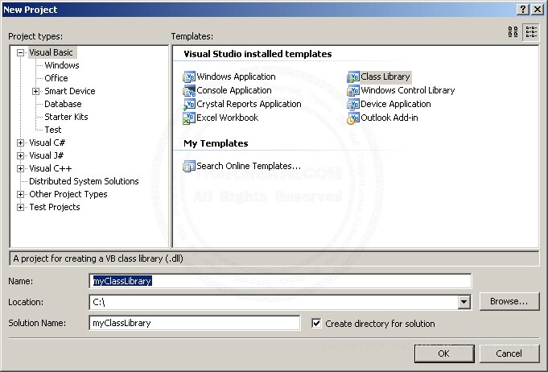Select Visual C++ project type label

(51, 168)
